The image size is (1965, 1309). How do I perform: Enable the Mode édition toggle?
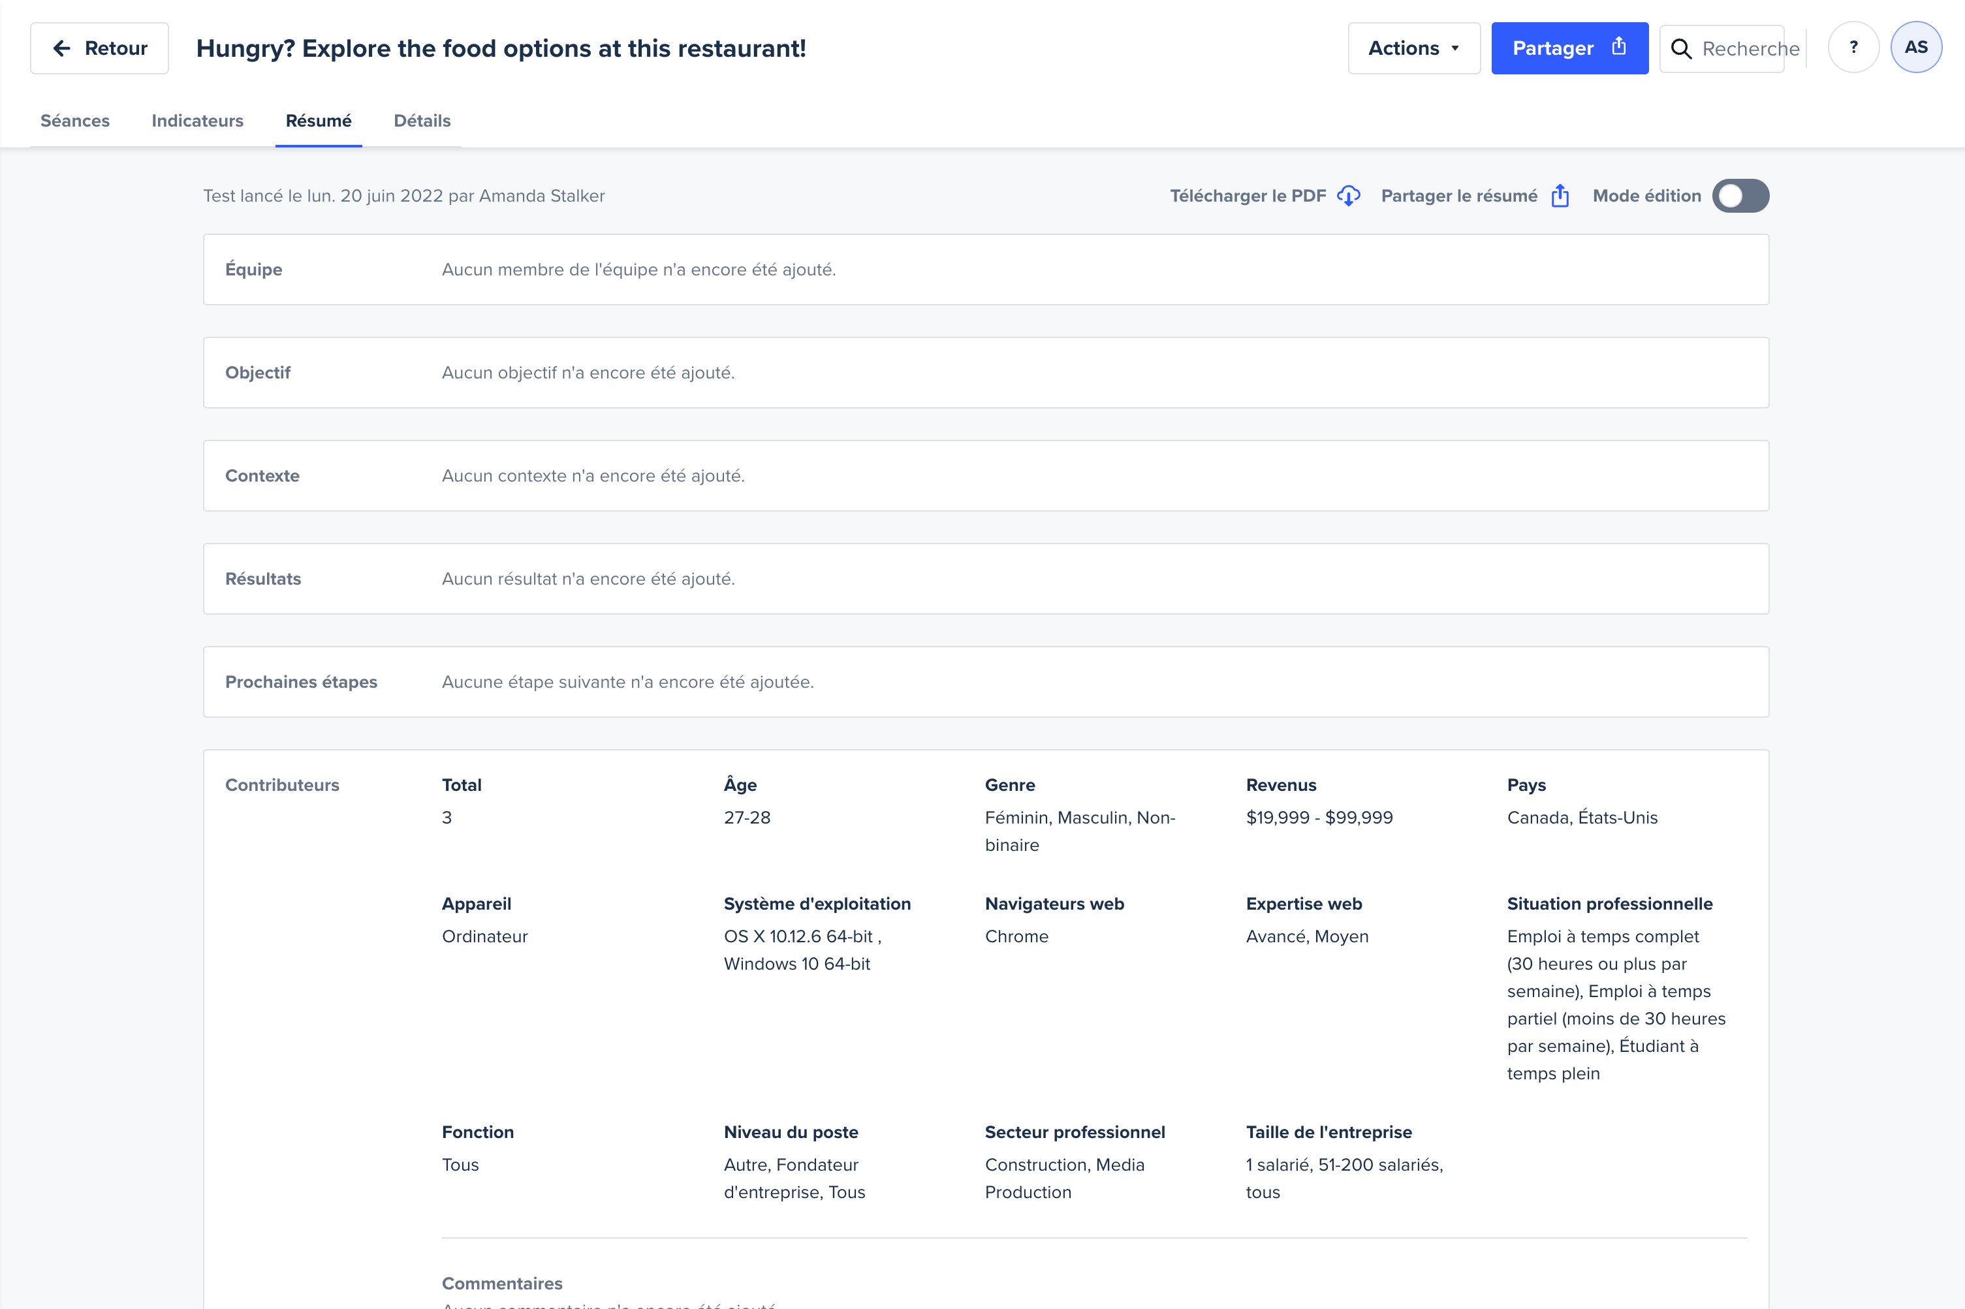click(1740, 196)
